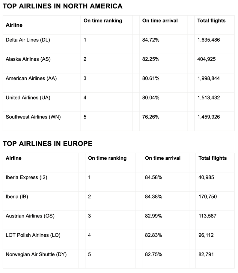Click the 84.72% on time arrival value
Image resolution: width=238 pixels, height=273 pixels.
point(151,40)
